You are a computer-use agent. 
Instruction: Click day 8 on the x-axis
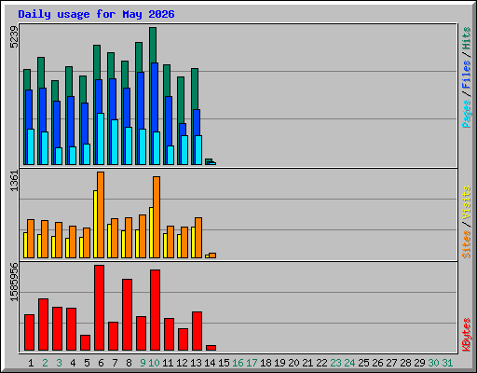[x=129, y=363]
